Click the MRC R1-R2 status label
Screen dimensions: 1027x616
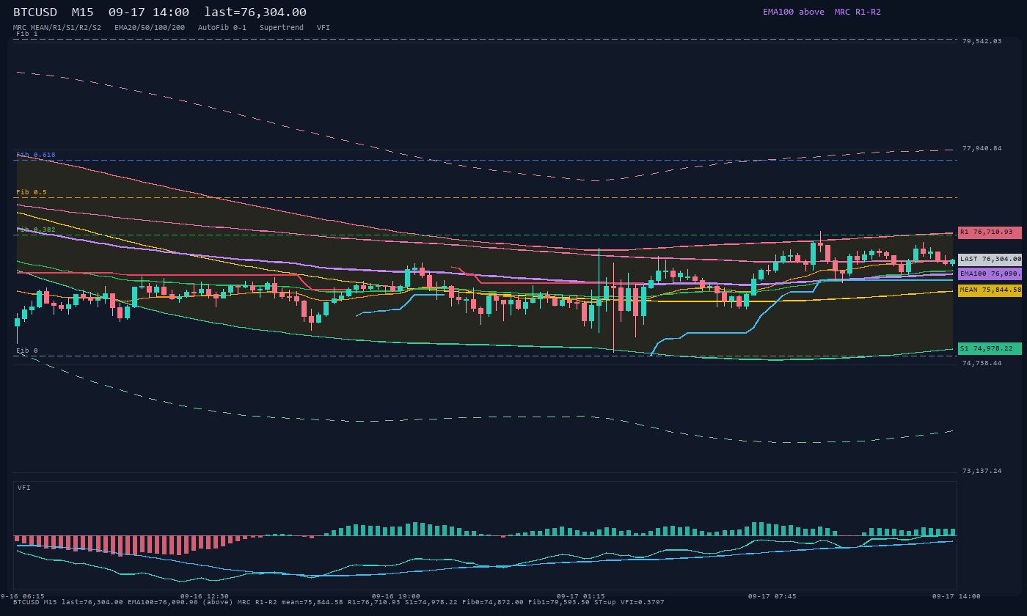pyautogui.click(x=858, y=12)
